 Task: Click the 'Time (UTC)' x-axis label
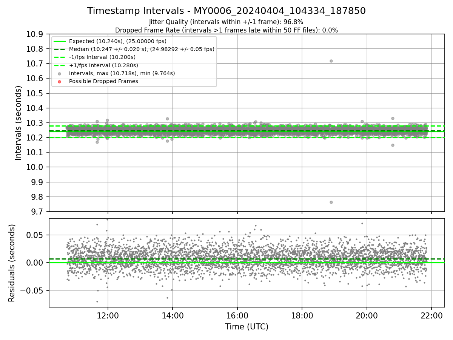247,327
